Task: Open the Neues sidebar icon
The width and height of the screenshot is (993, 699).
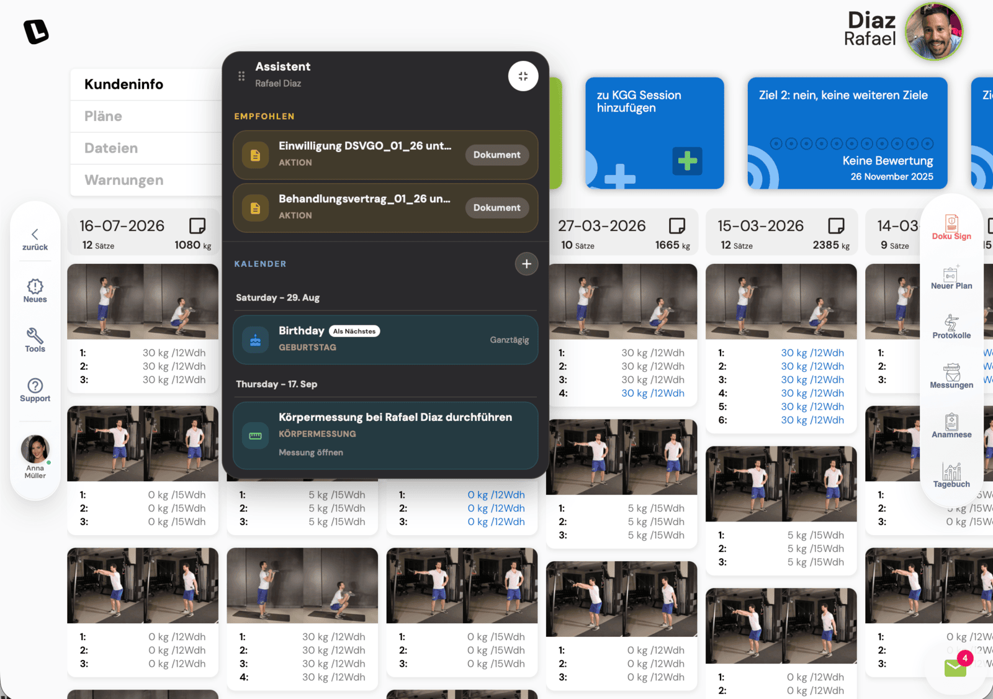Action: pyautogui.click(x=35, y=291)
